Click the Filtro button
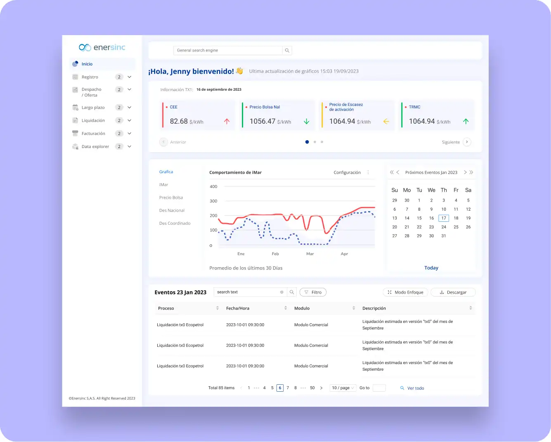 pos(313,292)
